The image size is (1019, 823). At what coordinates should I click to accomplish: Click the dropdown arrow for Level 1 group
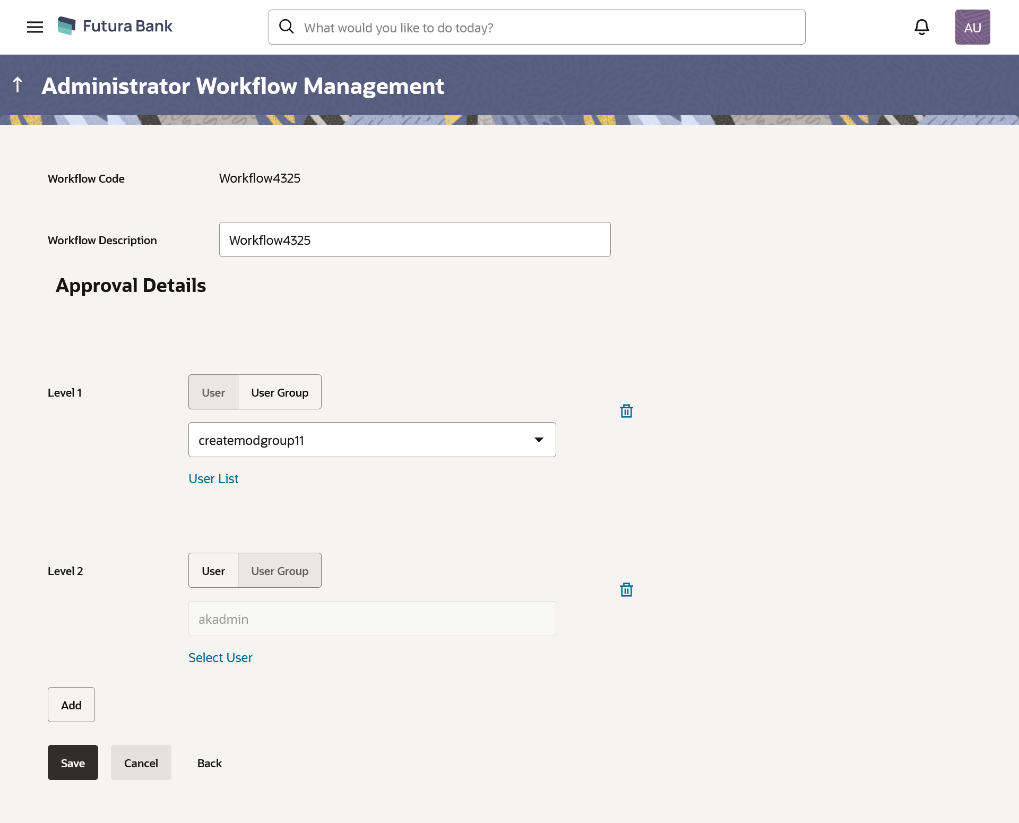539,440
